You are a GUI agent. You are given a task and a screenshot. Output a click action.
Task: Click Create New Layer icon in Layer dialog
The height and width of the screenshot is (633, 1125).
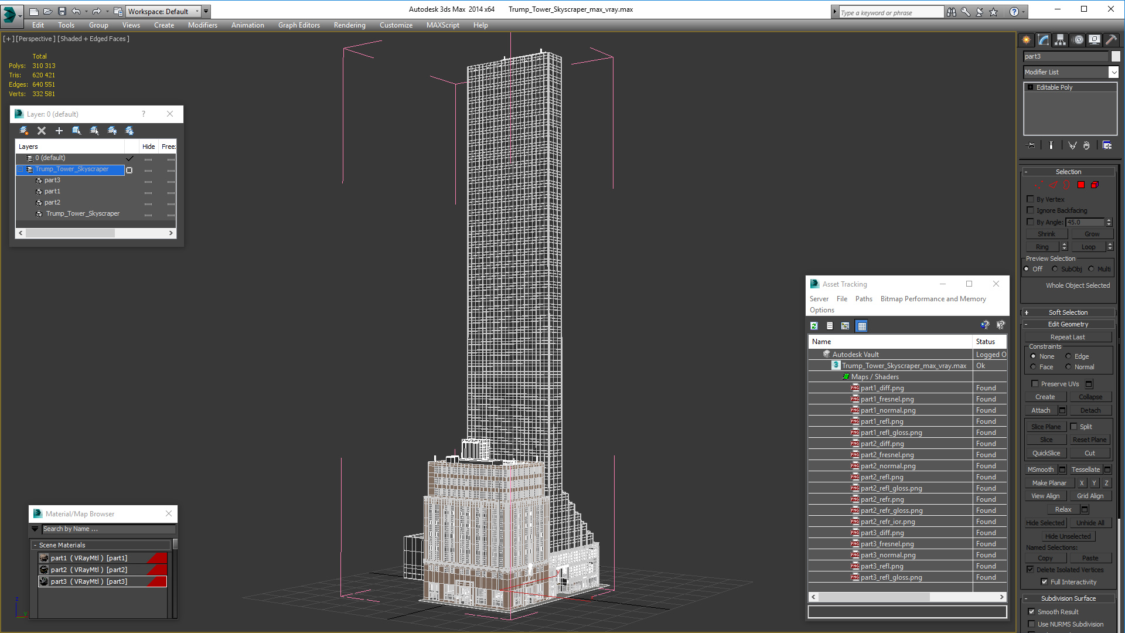click(23, 131)
